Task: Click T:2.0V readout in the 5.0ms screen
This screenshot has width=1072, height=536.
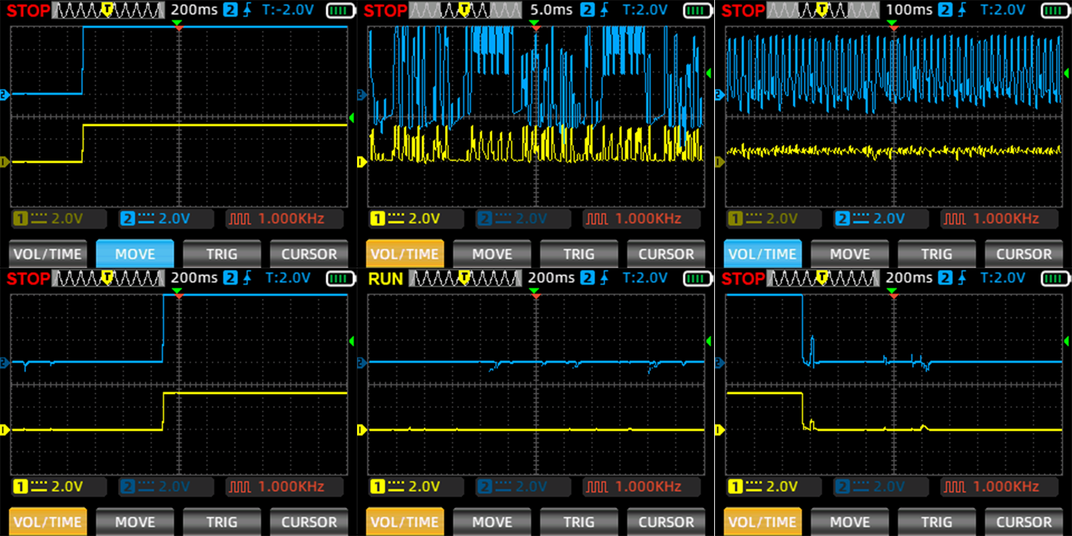Action: pyautogui.click(x=645, y=10)
